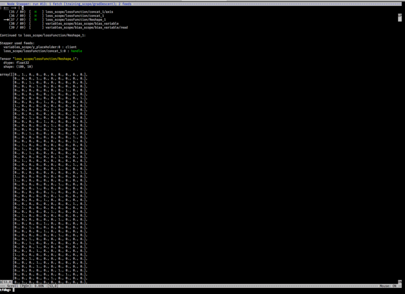Select variables_scope/bias_scope/bias_variable node
Image resolution: width=405 pixels, height=294 pixels.
(x=84, y=23)
